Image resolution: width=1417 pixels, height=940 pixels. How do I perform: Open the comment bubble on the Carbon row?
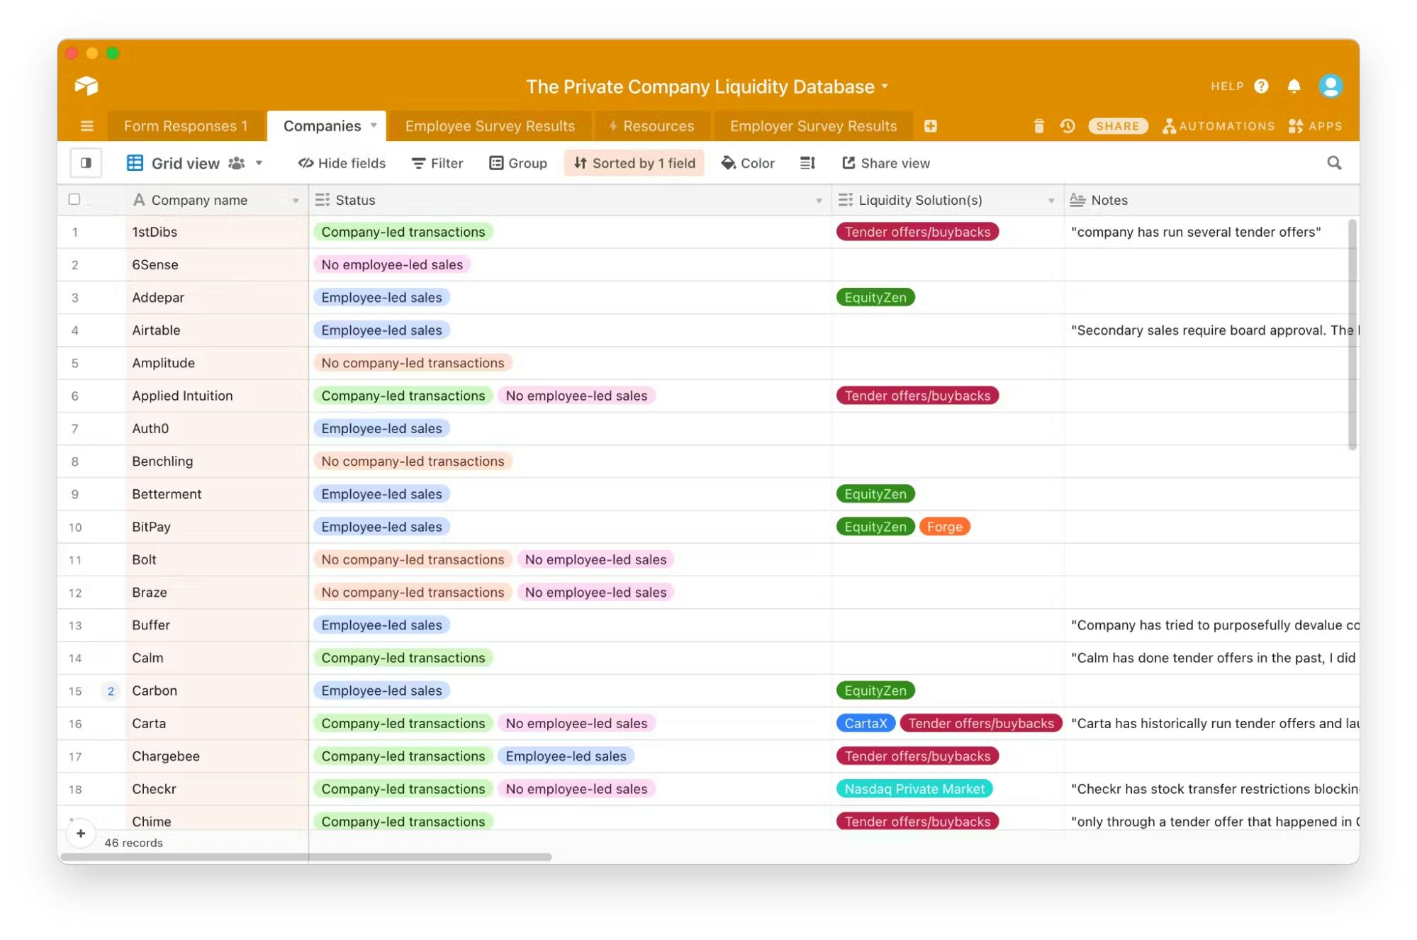click(111, 690)
